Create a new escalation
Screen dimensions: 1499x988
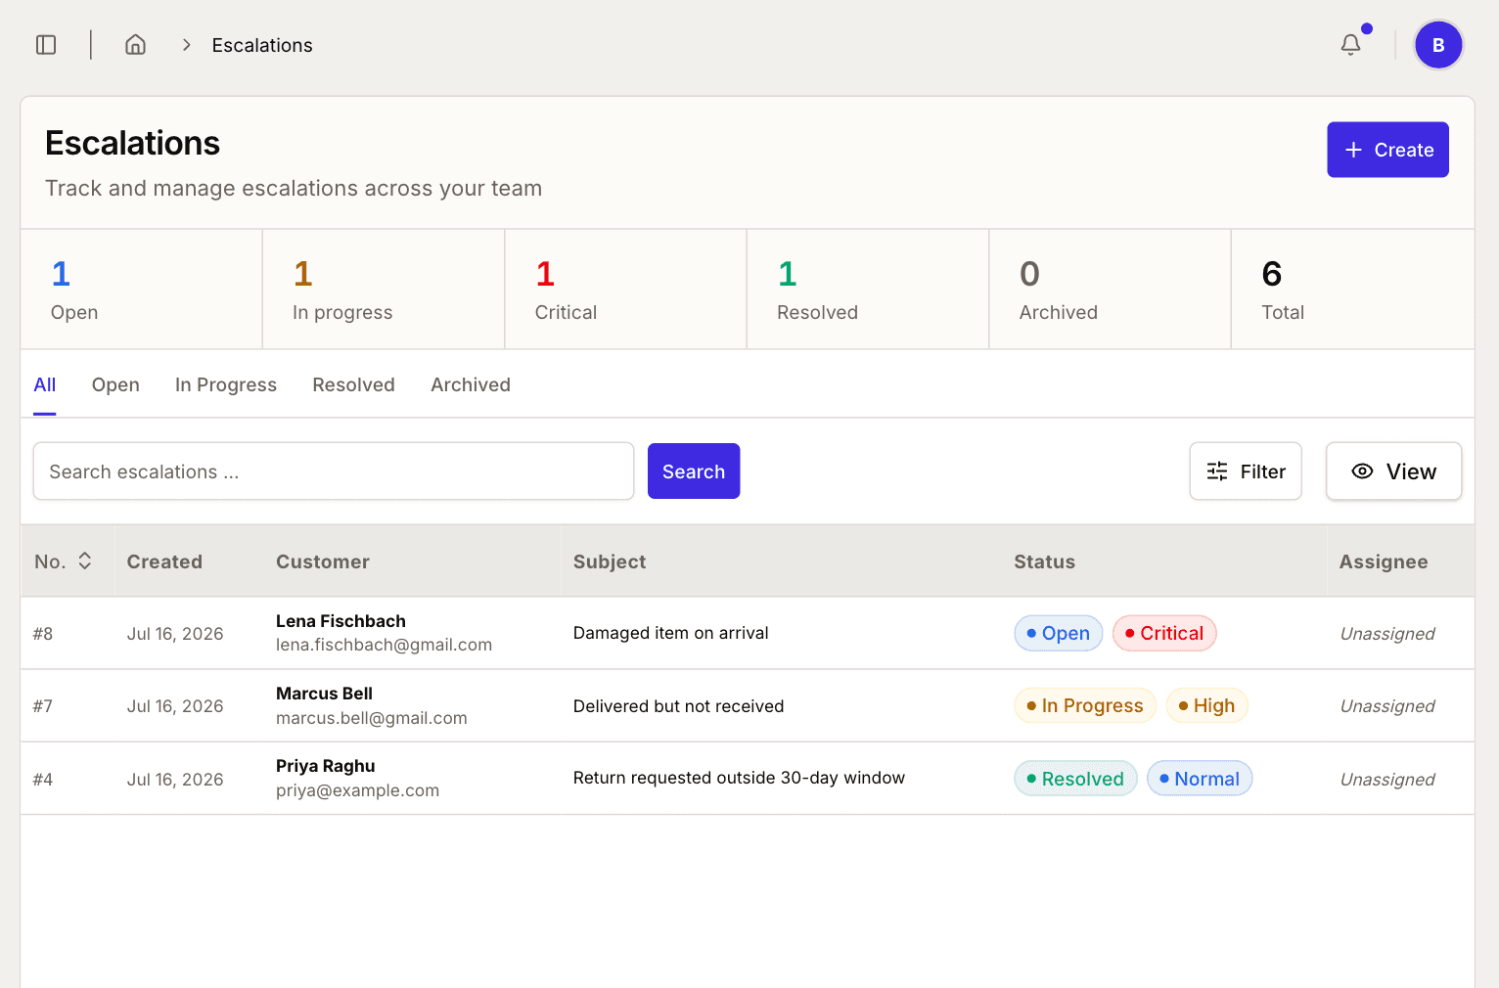pos(1387,150)
